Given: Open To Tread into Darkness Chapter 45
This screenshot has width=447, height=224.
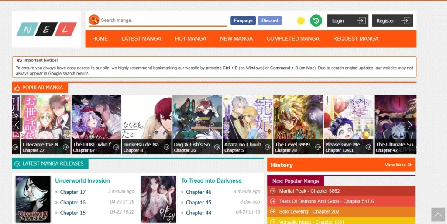Looking at the screenshot, I should pos(199,203).
